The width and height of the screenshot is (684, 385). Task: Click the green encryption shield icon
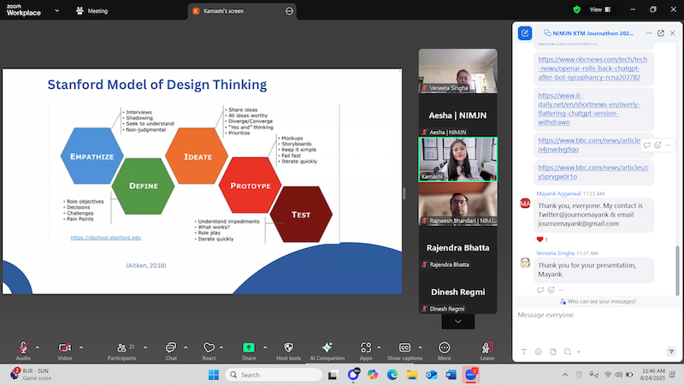click(x=576, y=10)
